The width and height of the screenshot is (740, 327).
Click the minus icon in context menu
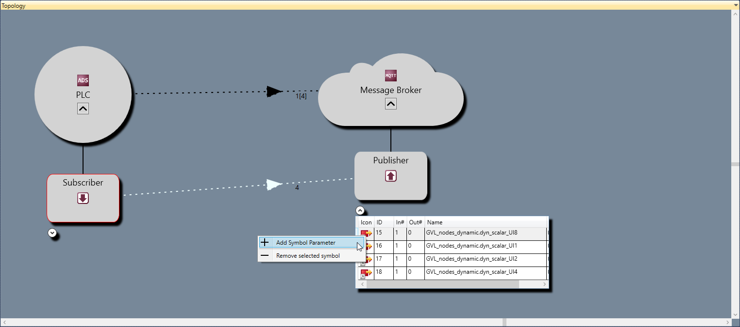coord(265,256)
